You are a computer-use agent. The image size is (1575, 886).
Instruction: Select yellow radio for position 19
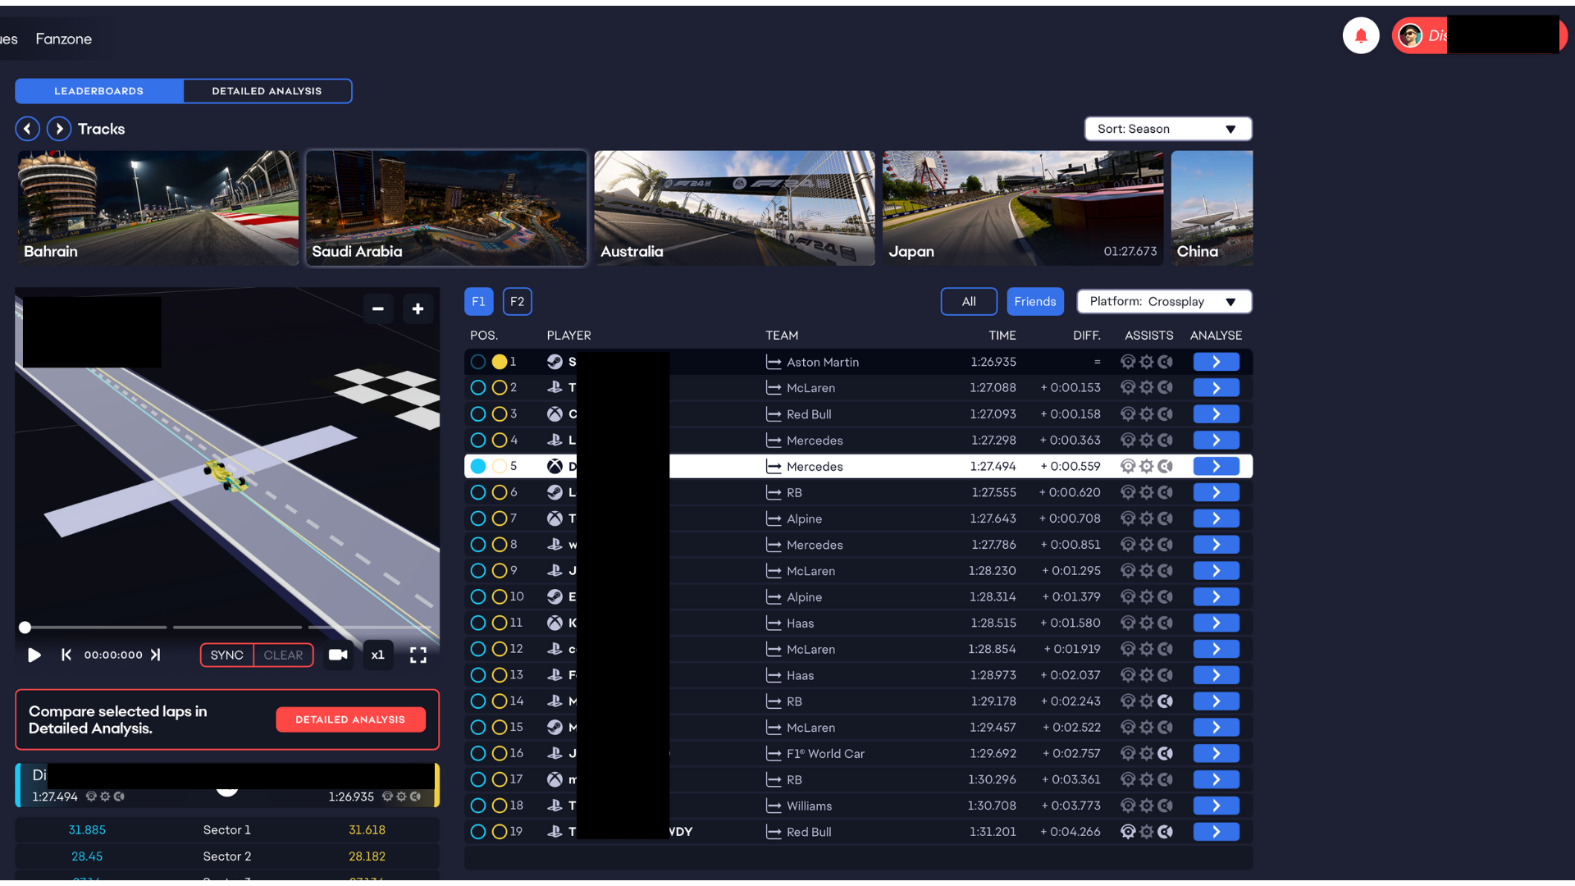pos(499,832)
